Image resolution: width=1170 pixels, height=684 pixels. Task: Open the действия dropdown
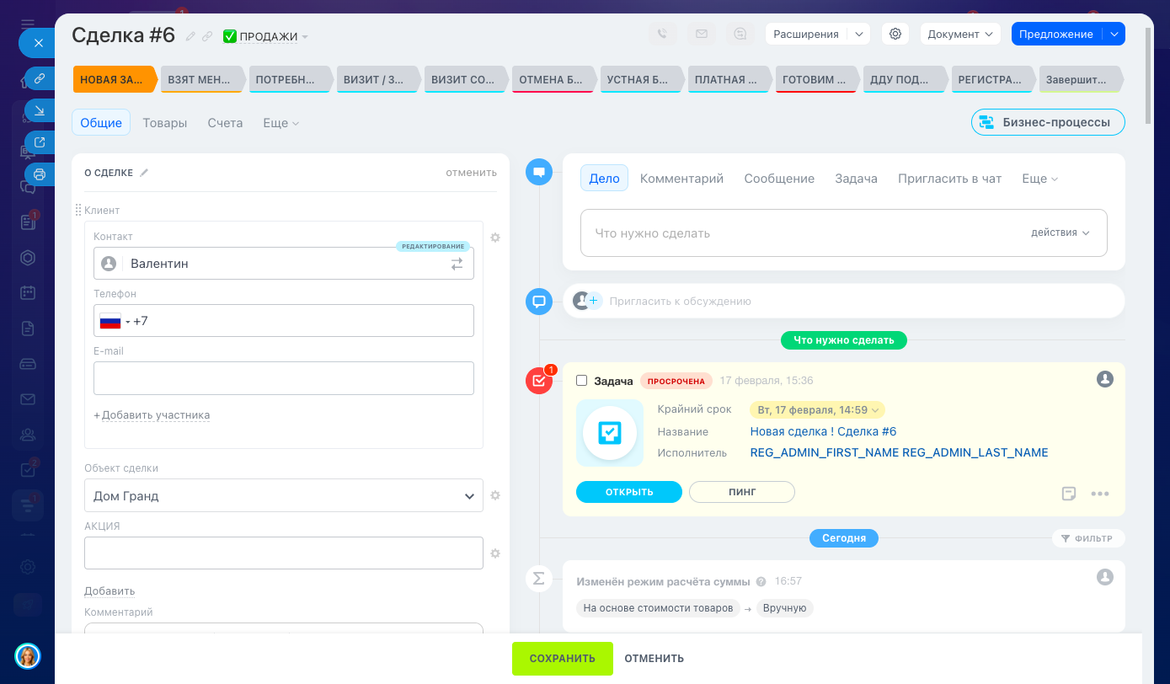click(1060, 232)
